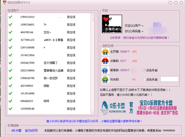Image resolution: width=185 pixels, height=137 pixels.
Task: Click the green checkmark beside 1874013504
Action: (x=11, y=55)
